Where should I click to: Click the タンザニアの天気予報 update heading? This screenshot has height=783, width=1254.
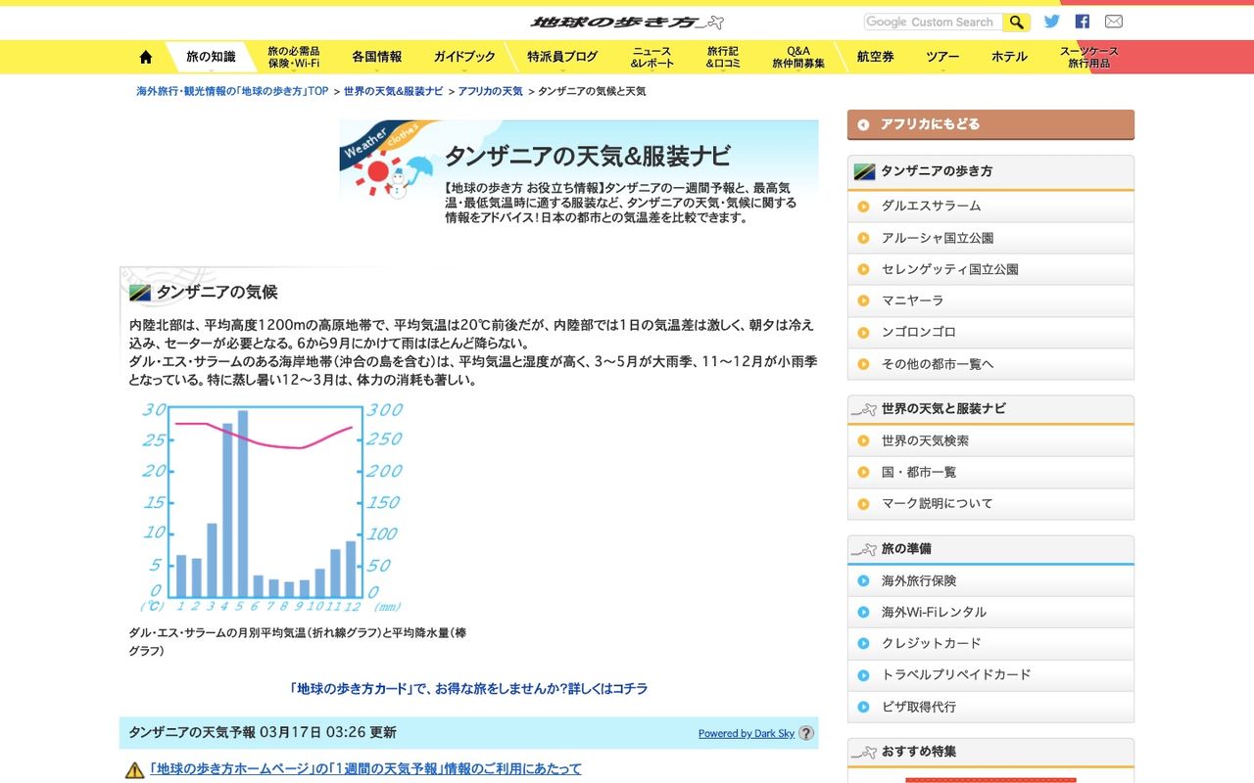(263, 732)
